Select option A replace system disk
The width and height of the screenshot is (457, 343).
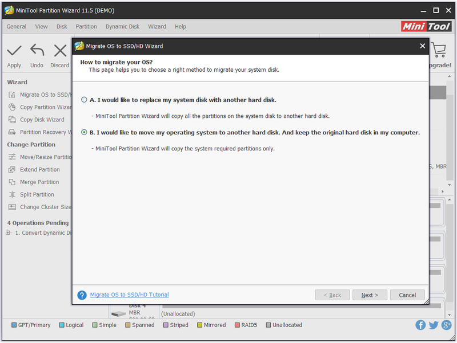pyautogui.click(x=84, y=100)
